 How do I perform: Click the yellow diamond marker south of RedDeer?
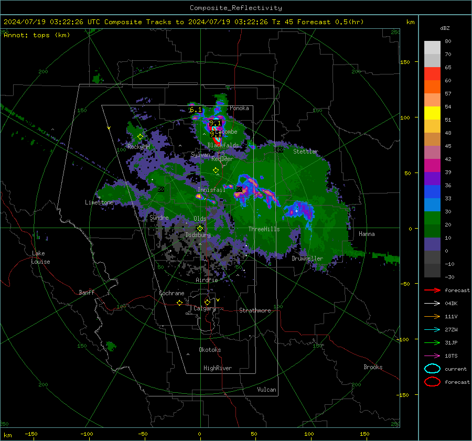click(x=216, y=170)
